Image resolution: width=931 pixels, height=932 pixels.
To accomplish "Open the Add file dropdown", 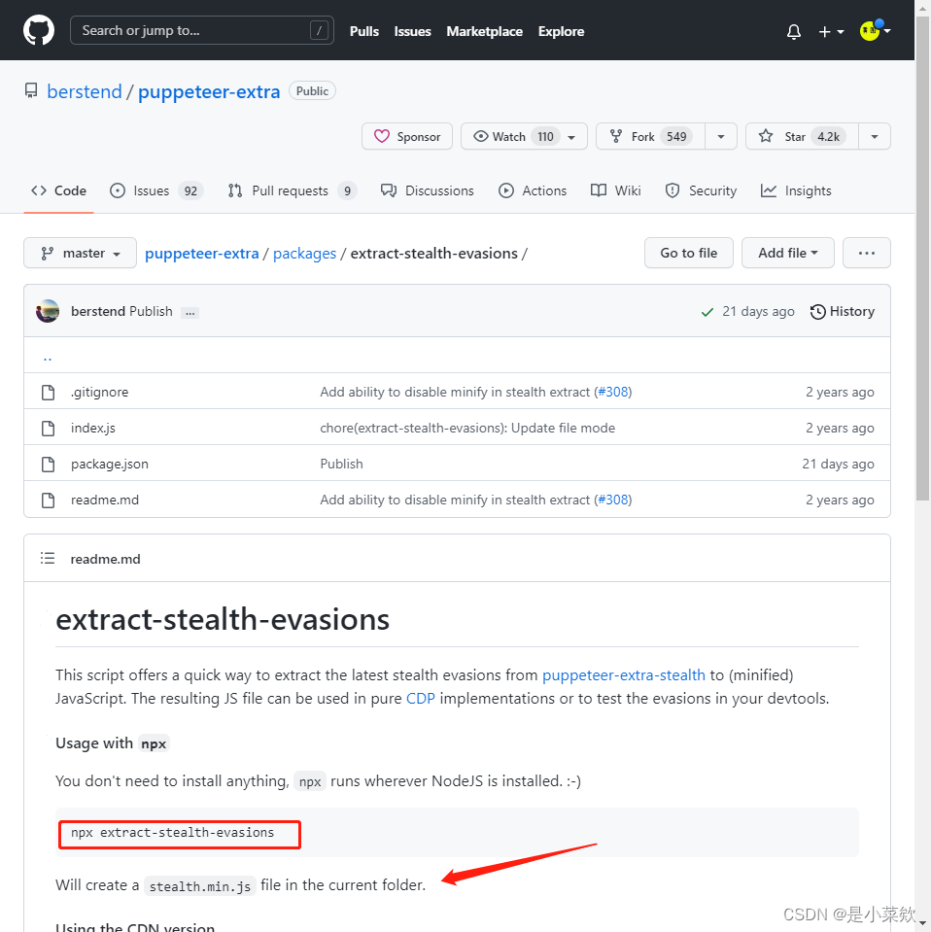I will tap(788, 254).
